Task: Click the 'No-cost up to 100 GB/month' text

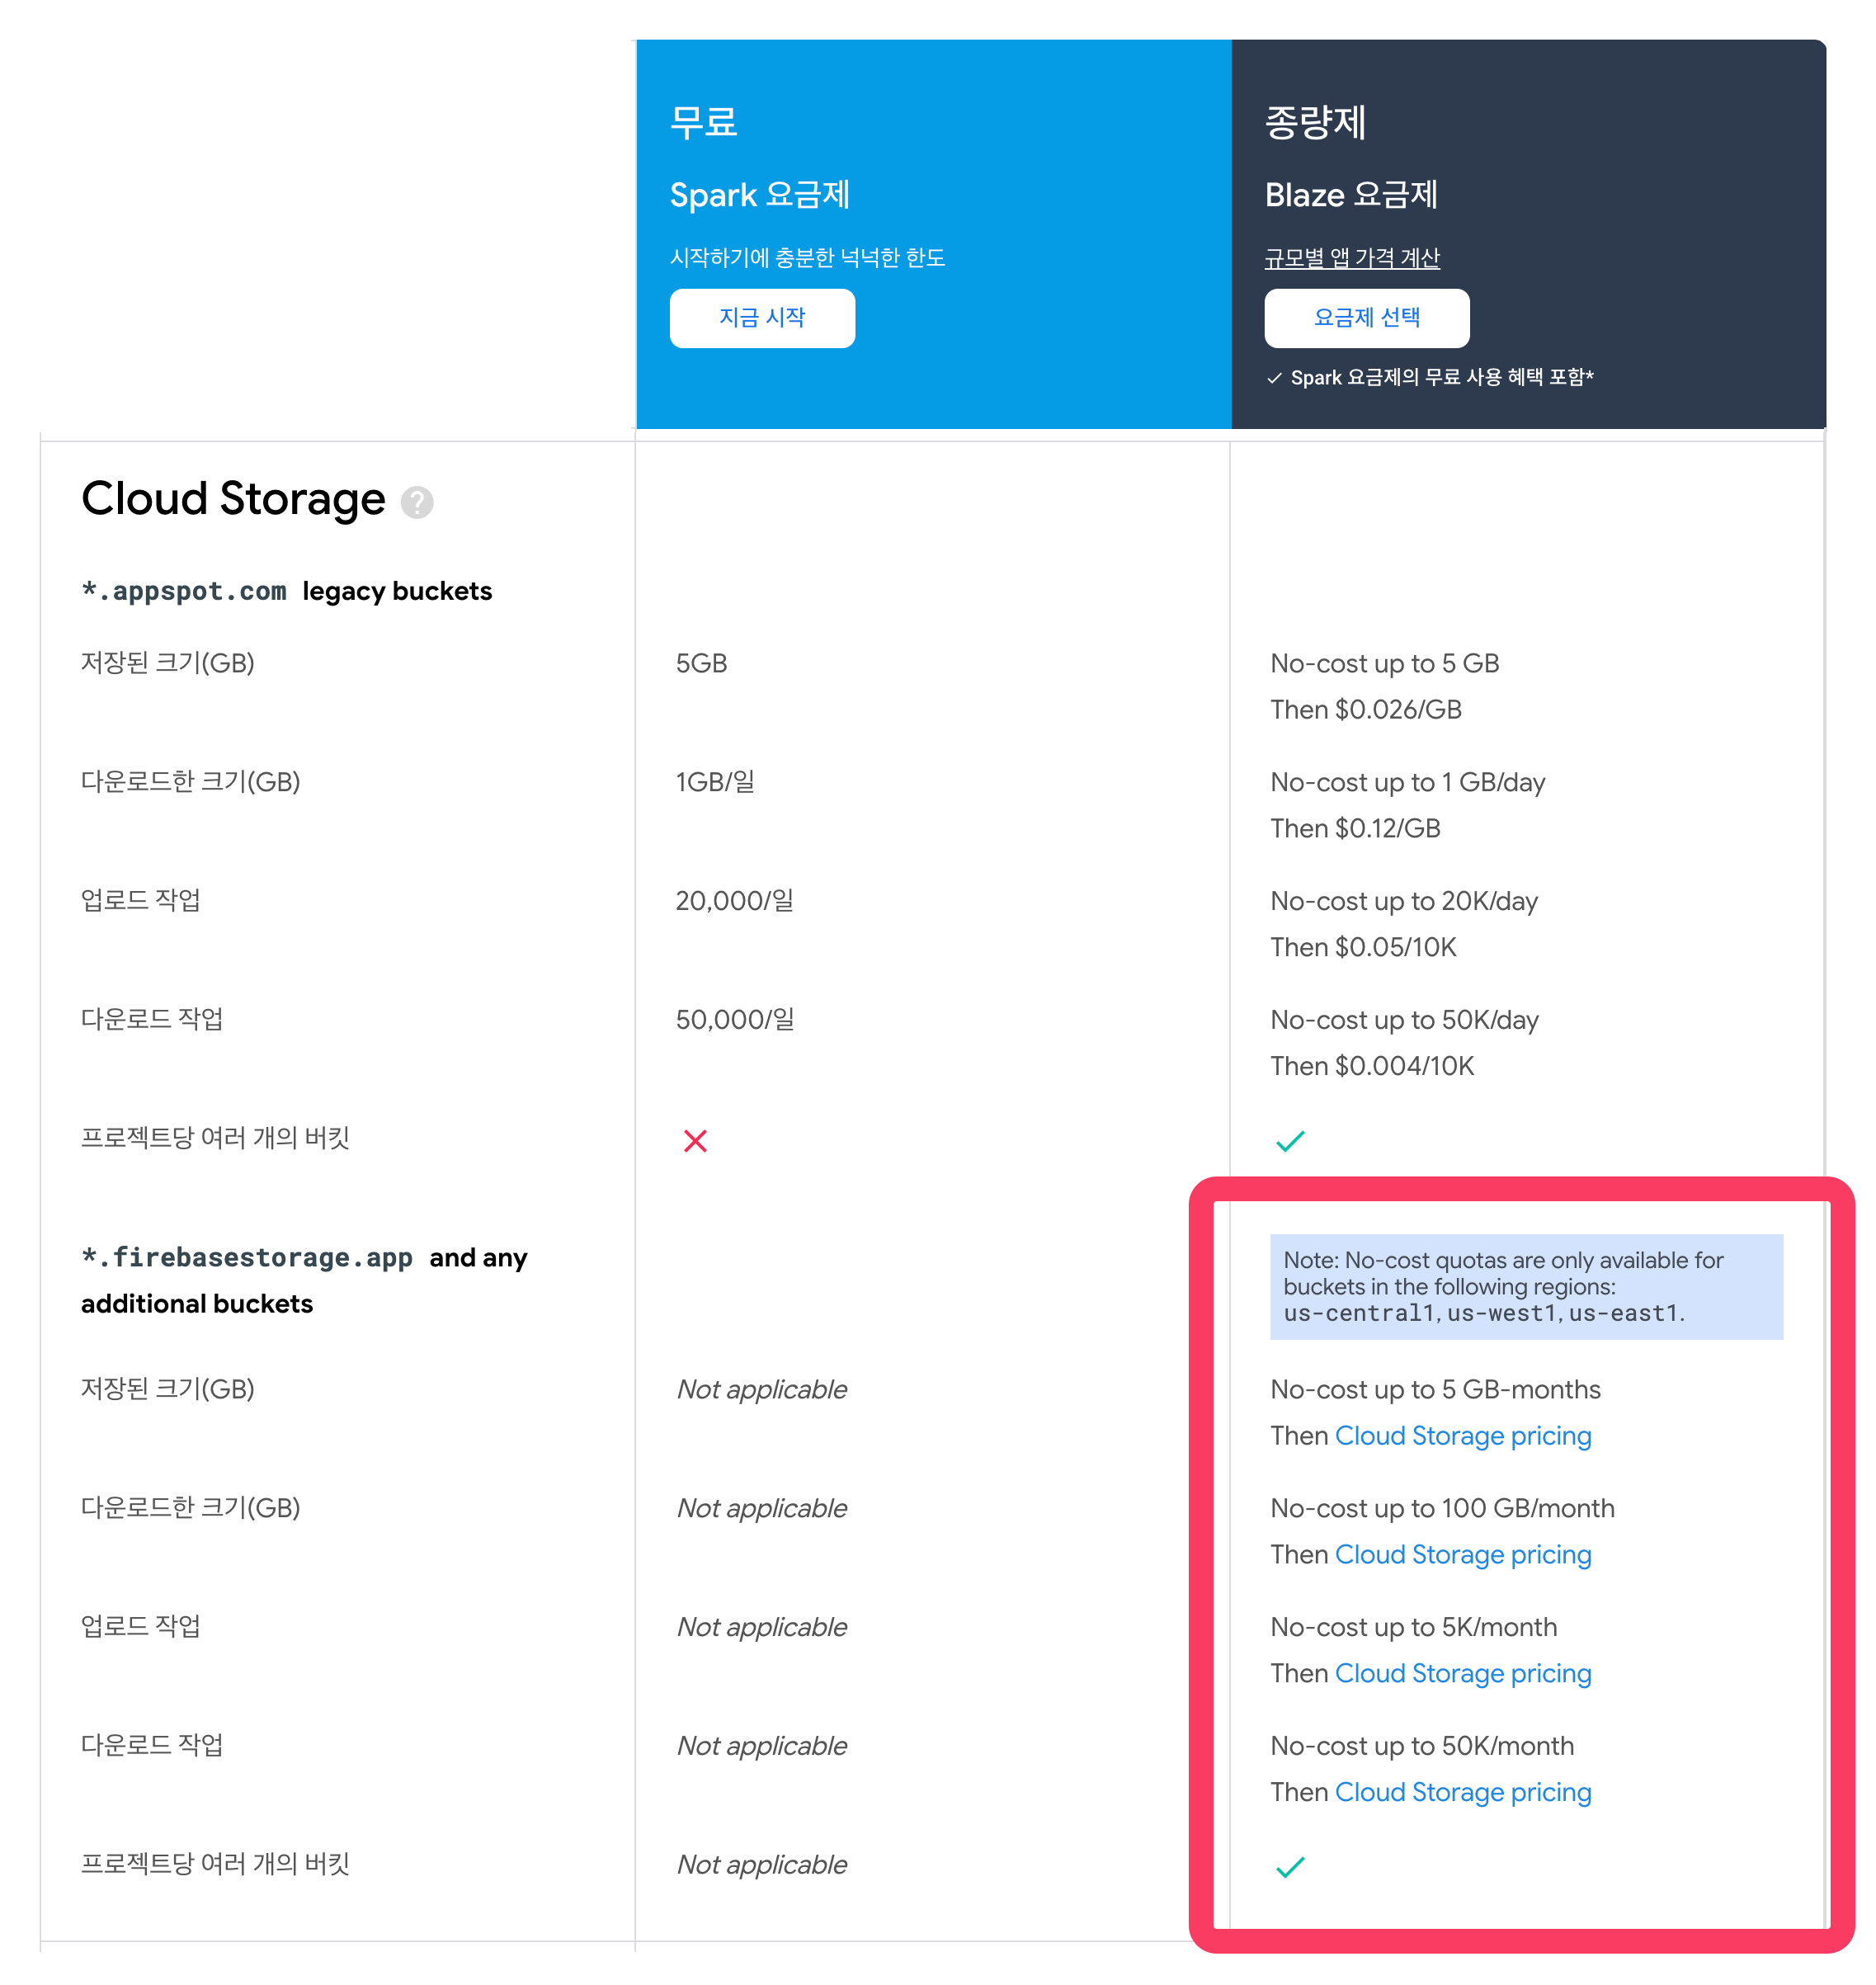Action: point(1443,1509)
